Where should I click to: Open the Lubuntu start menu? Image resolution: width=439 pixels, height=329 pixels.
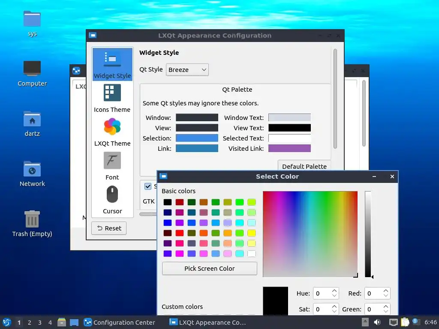tap(7, 322)
